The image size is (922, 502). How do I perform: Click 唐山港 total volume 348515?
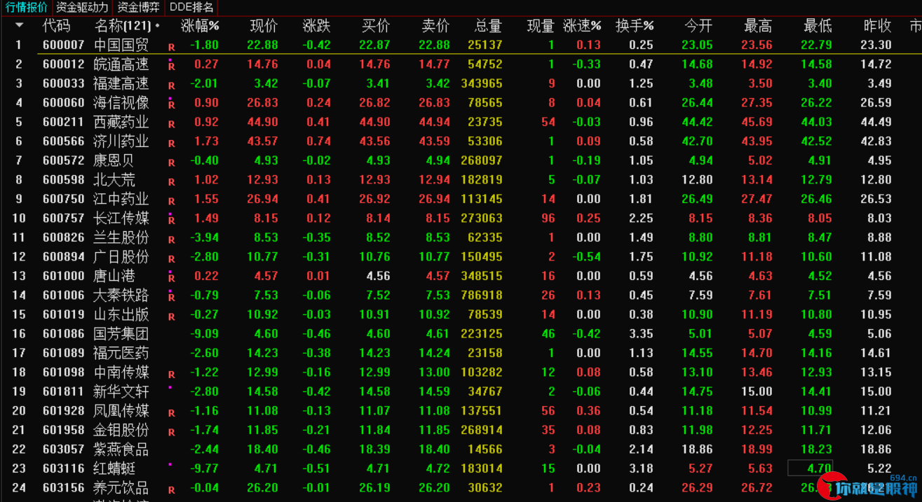482,276
